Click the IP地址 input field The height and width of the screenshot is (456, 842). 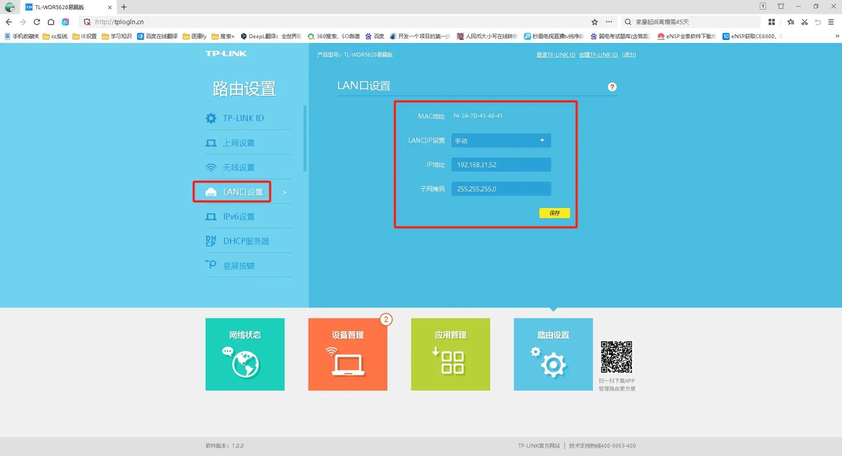pos(500,164)
